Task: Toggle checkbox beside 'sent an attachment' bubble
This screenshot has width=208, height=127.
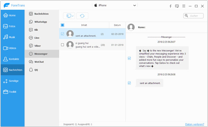Action: point(129,83)
